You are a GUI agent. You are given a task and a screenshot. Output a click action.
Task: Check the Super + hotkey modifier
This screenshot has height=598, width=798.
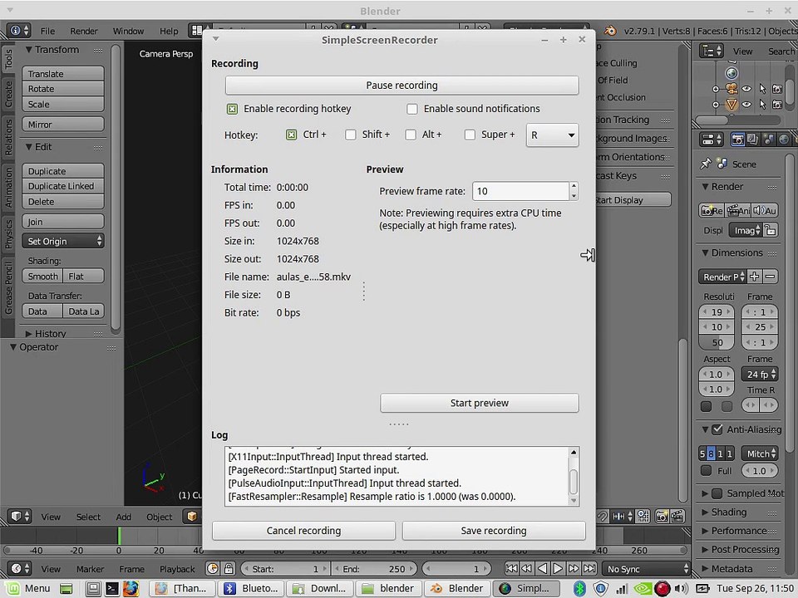pos(470,135)
